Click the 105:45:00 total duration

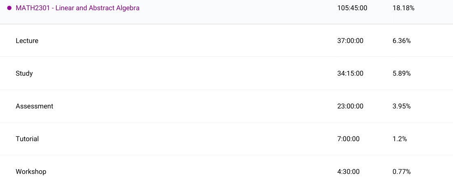tap(352, 8)
